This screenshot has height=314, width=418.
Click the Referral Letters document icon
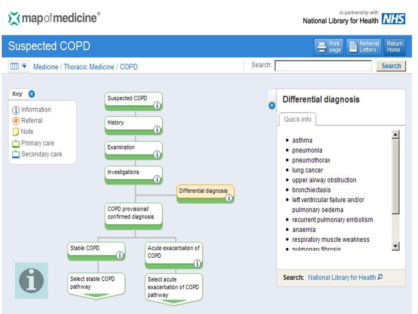[x=353, y=47]
